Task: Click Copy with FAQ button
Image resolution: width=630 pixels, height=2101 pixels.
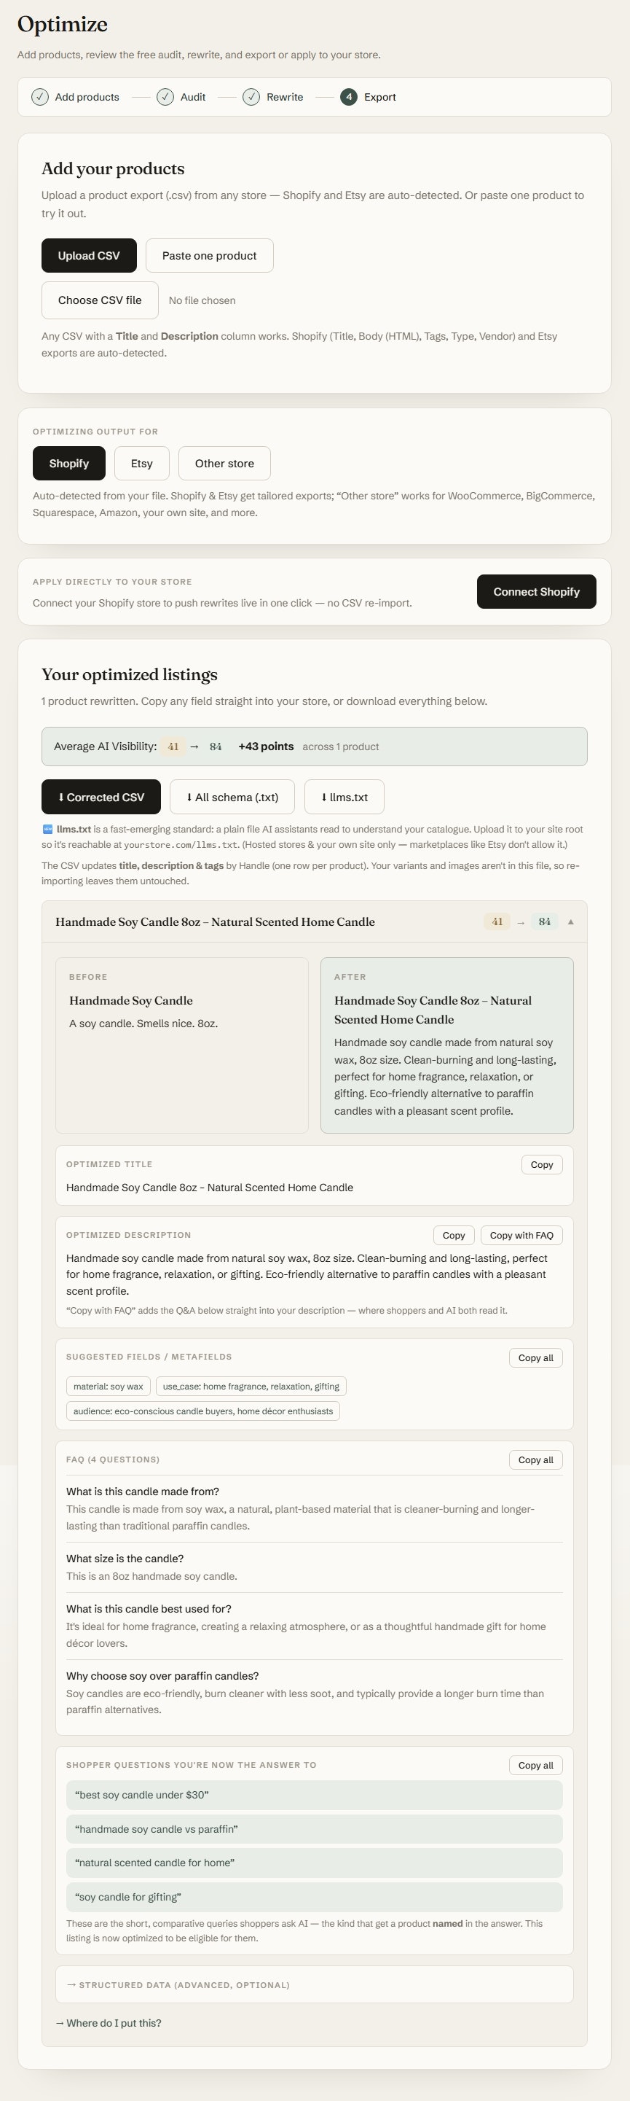Action: [521, 1235]
